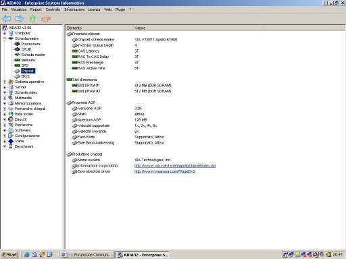The image size is (346, 259).
Task: Expand the Periferiche di input node
Action: pos(4,109)
